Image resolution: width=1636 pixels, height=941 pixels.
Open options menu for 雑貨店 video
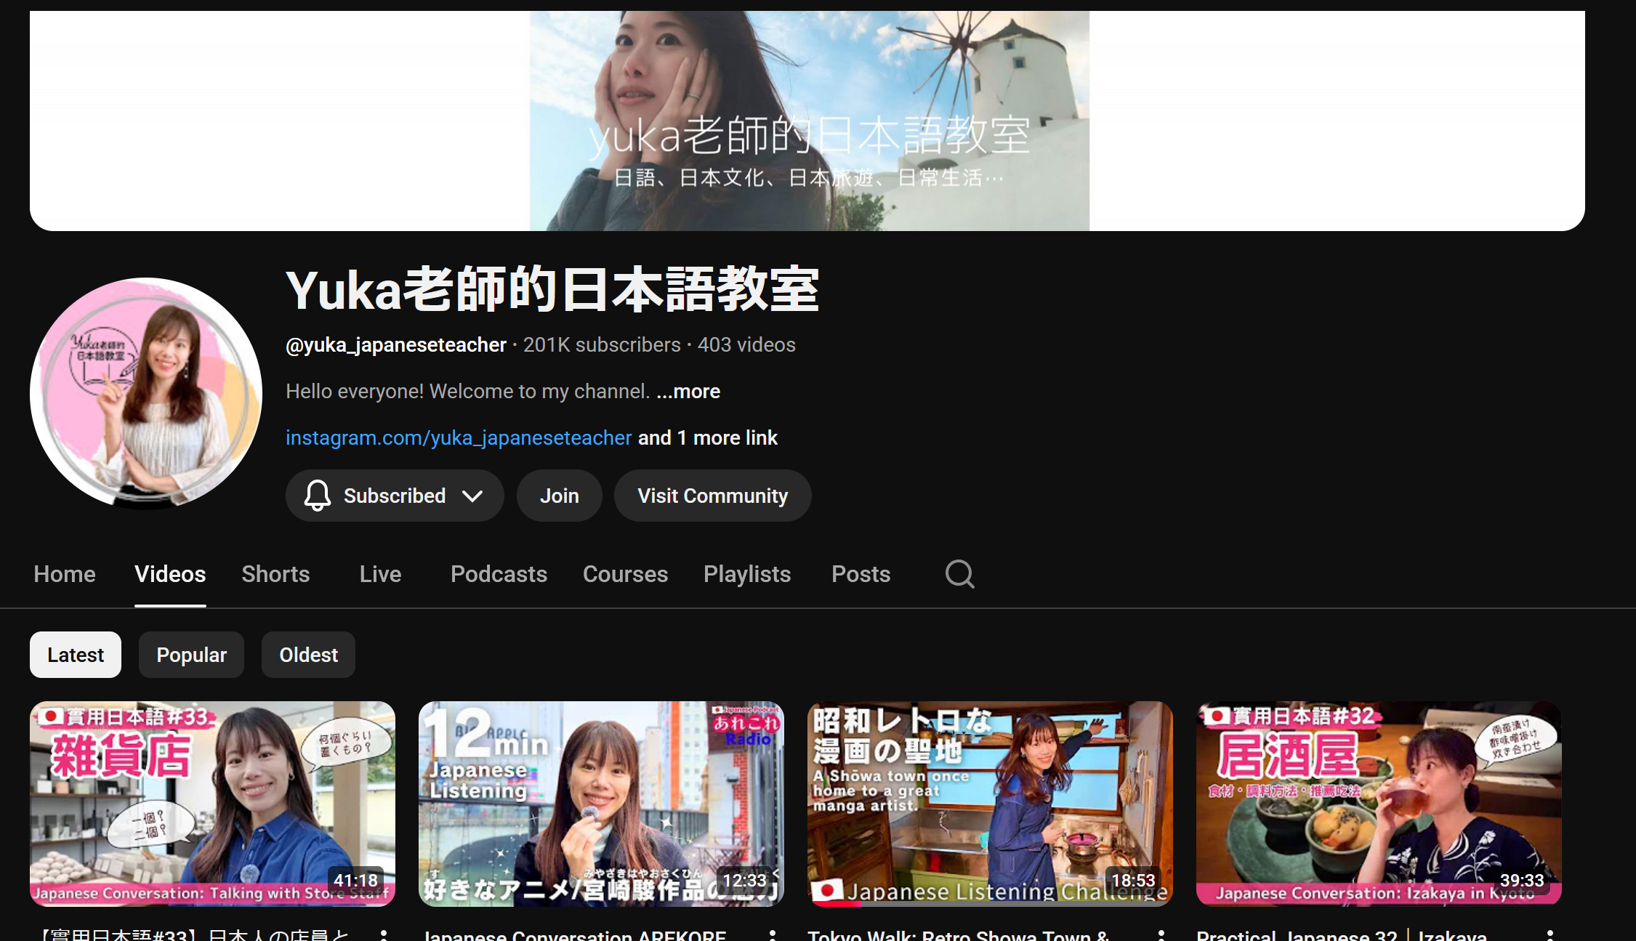[x=384, y=935]
